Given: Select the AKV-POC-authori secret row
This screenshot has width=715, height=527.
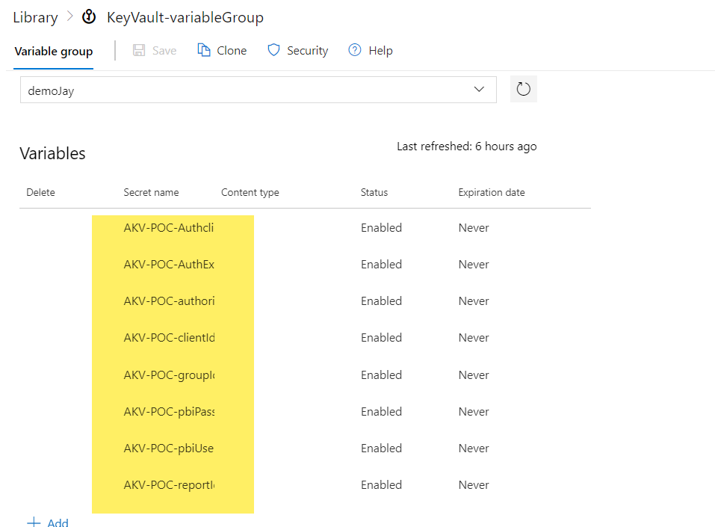Looking at the screenshot, I should click(305, 301).
